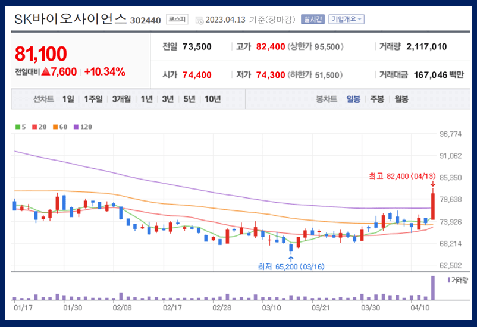Click the 실시간 button
Viewport: 477px width, 327px height.
(313, 20)
